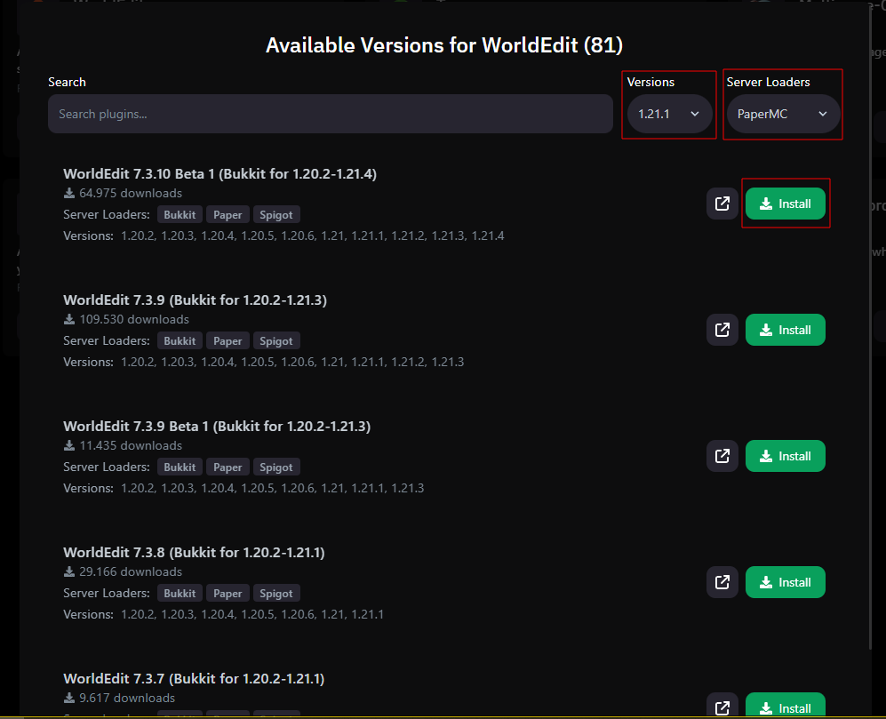Click inside the Search plugins field

click(x=330, y=114)
